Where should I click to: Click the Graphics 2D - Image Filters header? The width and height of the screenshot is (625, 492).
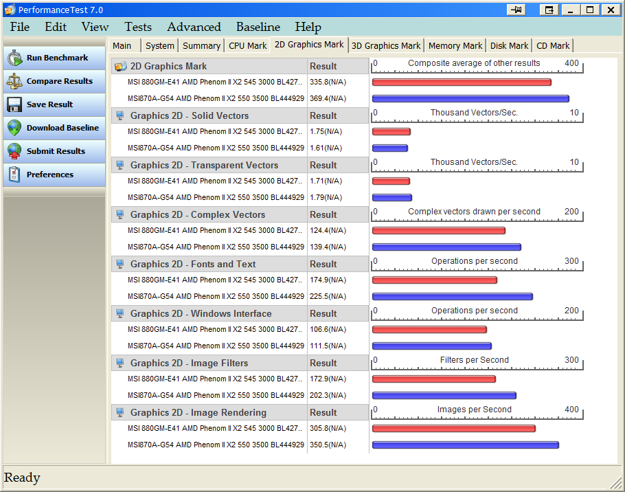[x=189, y=363]
